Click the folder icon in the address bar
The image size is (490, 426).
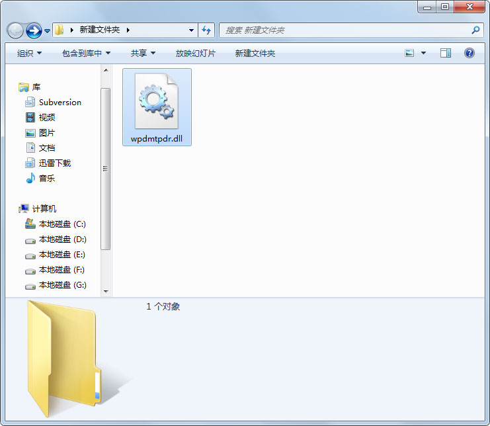59,30
